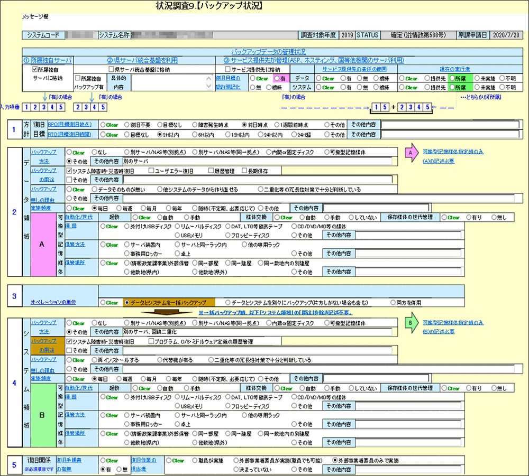529x476 pixels.
Task: Follow the 復旧作業の担当者 link
Action: tap(144, 464)
